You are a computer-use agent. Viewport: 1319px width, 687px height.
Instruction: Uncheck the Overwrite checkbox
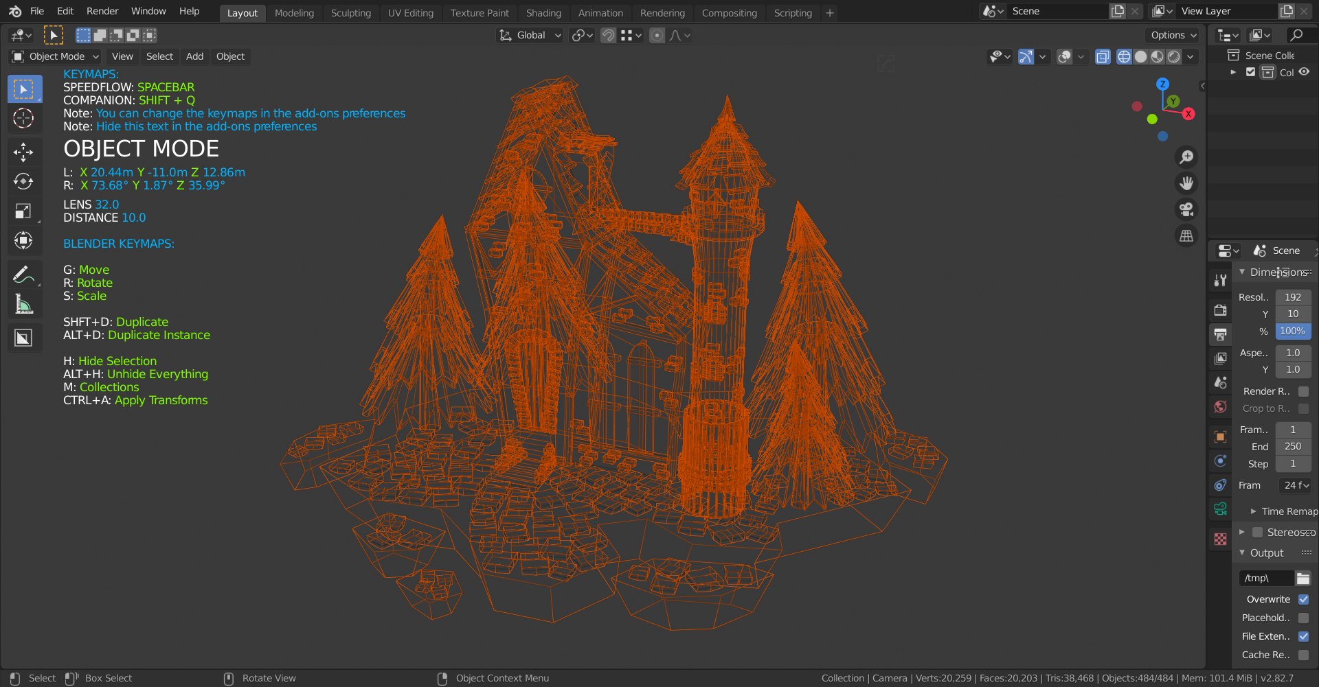click(1303, 599)
